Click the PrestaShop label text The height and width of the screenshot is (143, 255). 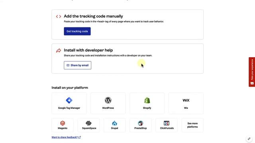(141, 128)
